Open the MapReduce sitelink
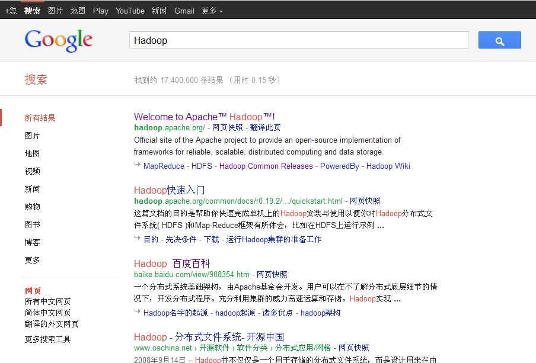 [164, 166]
